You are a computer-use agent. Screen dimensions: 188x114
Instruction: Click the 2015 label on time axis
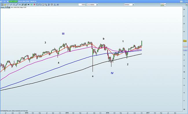pyautogui.click(x=67, y=113)
